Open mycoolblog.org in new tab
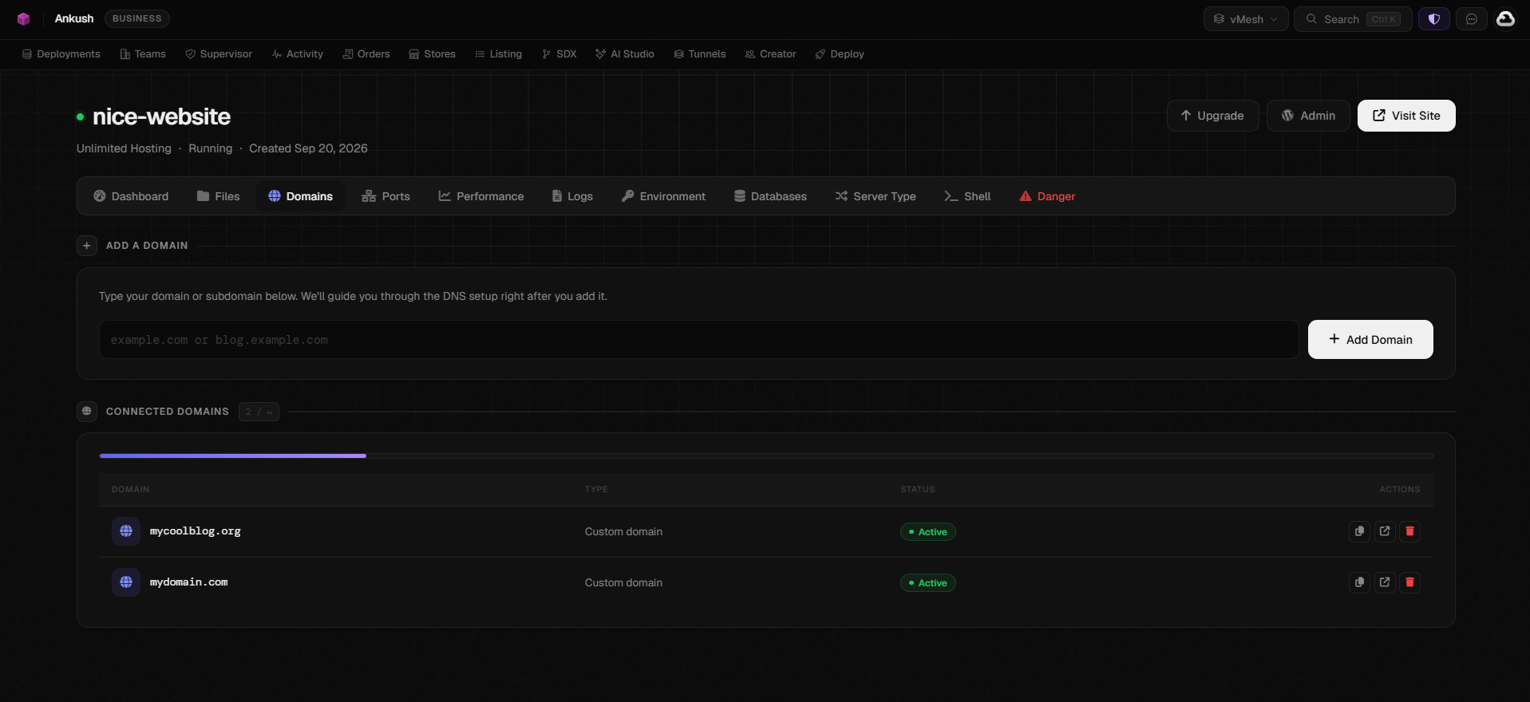Image resolution: width=1530 pixels, height=702 pixels. click(x=1385, y=531)
